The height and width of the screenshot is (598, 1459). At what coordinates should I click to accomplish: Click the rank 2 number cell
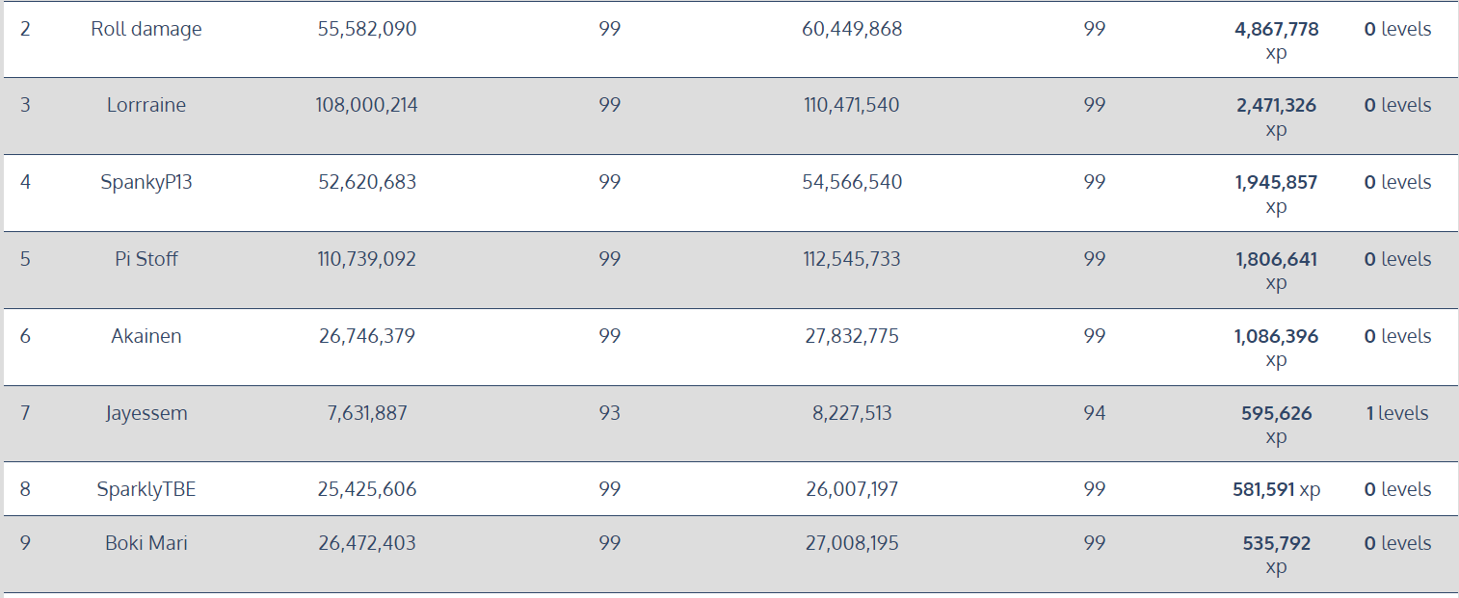[x=25, y=29]
